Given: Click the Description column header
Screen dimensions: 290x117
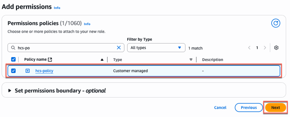Looking at the screenshot, I should (x=212, y=60).
